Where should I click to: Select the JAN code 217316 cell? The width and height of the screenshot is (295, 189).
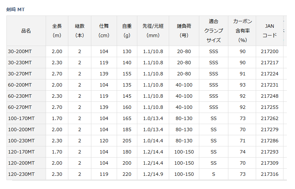point(269,174)
